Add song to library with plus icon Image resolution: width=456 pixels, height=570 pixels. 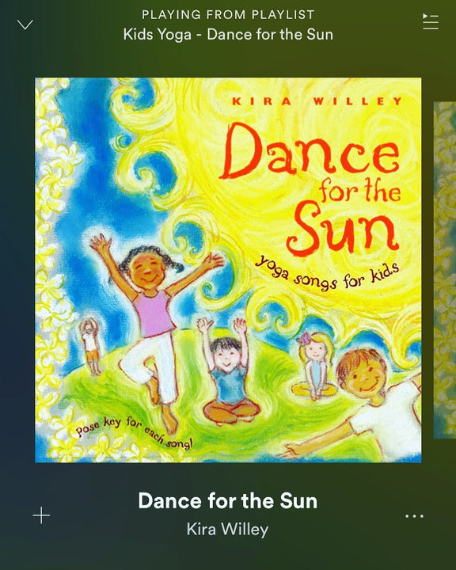41,515
